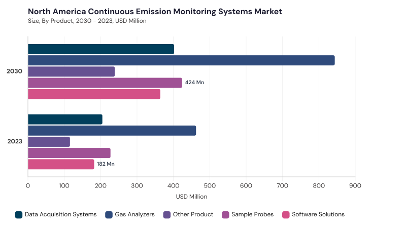
Task: Toggle the Software Solutions legend label
Action: pyautogui.click(x=318, y=214)
